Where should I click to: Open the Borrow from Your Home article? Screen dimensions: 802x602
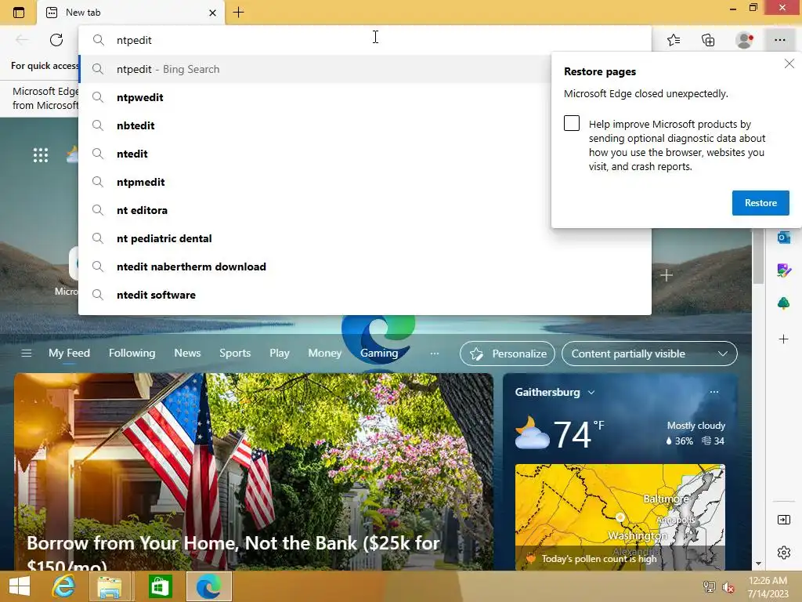[x=254, y=471]
